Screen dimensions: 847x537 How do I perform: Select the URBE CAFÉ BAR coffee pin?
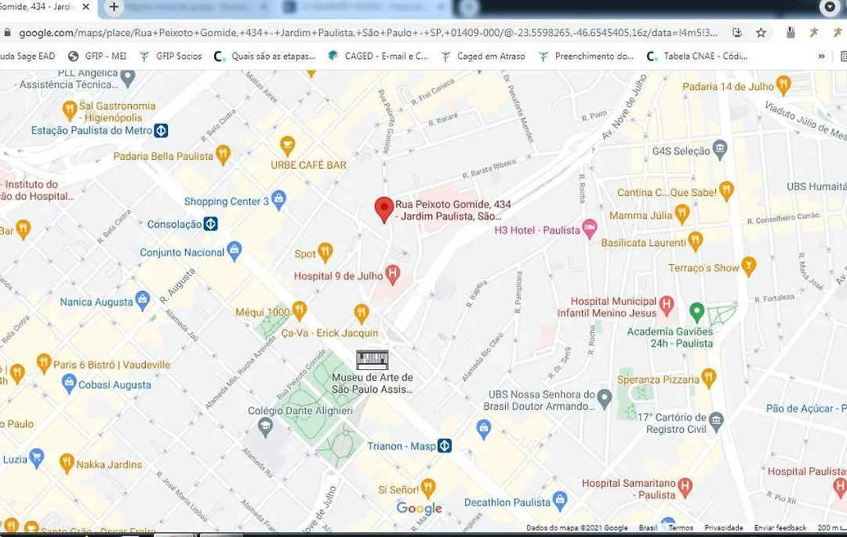(x=287, y=145)
